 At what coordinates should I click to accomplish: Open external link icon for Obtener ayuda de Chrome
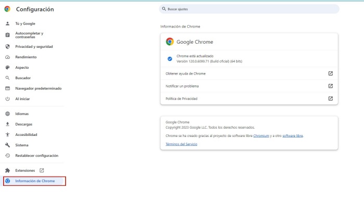(x=331, y=73)
